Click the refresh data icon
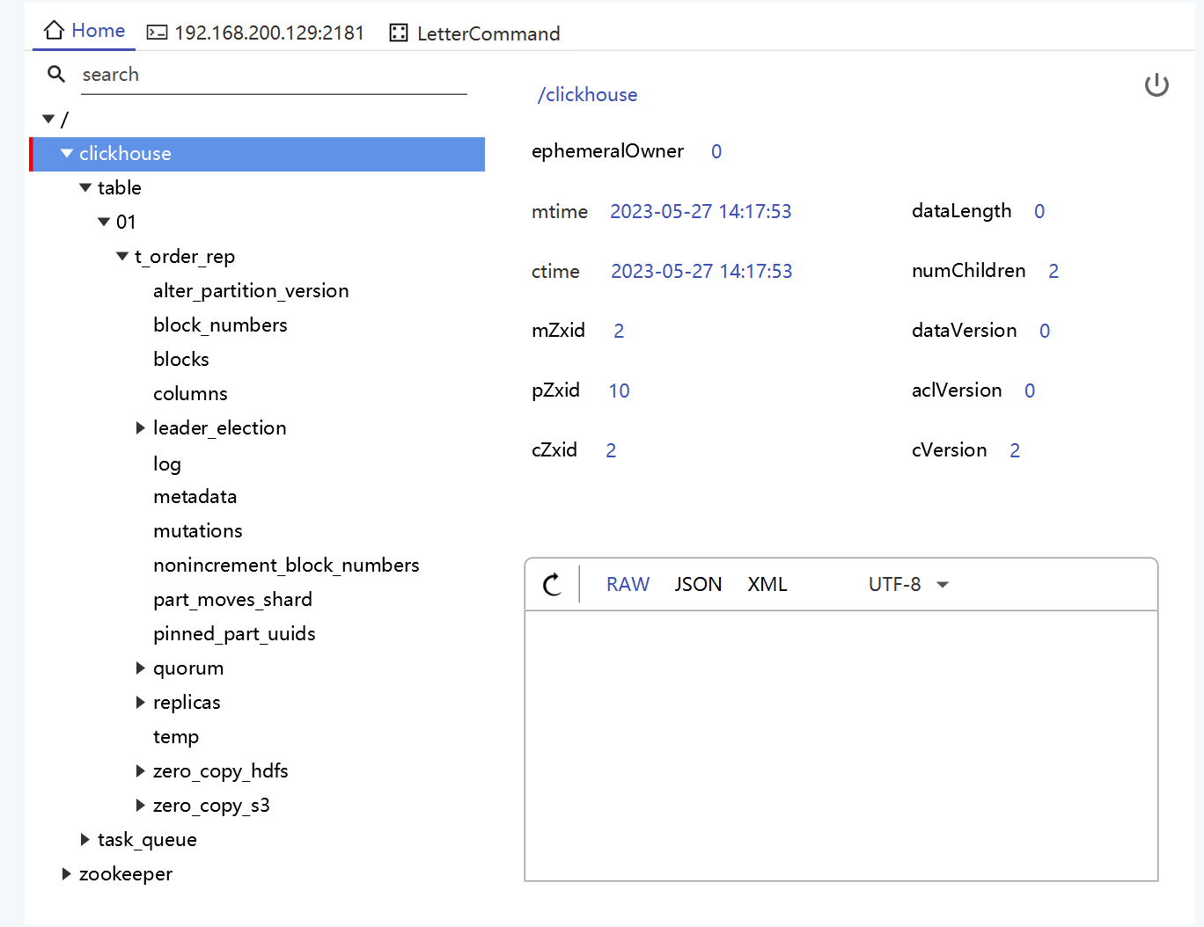This screenshot has height=927, width=1204. click(x=552, y=585)
